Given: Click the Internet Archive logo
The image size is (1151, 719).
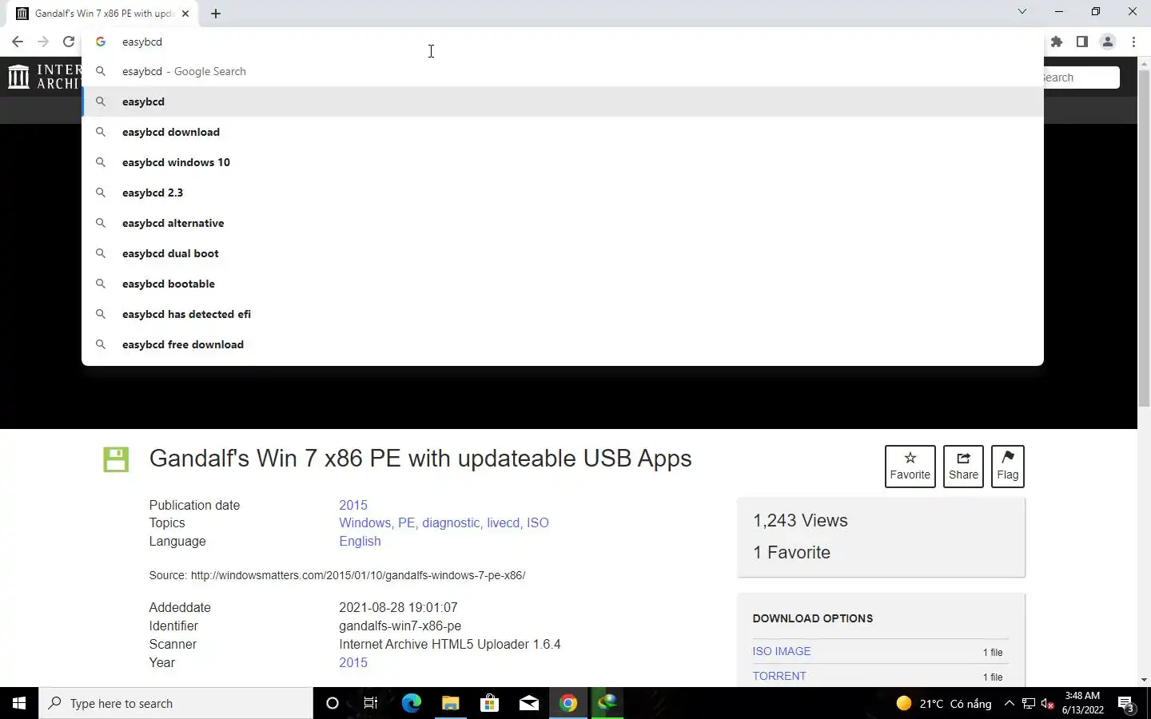Looking at the screenshot, I should (44, 77).
